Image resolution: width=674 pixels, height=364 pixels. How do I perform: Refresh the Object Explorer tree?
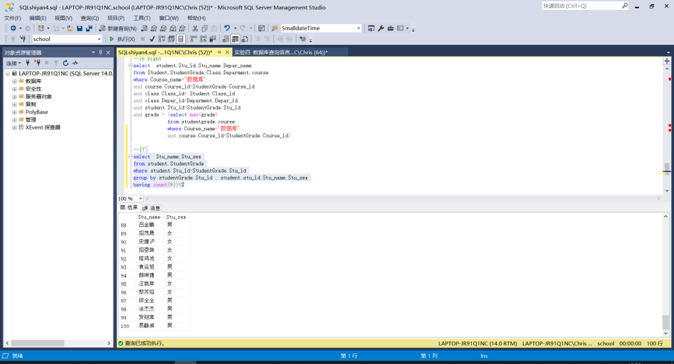pos(66,63)
